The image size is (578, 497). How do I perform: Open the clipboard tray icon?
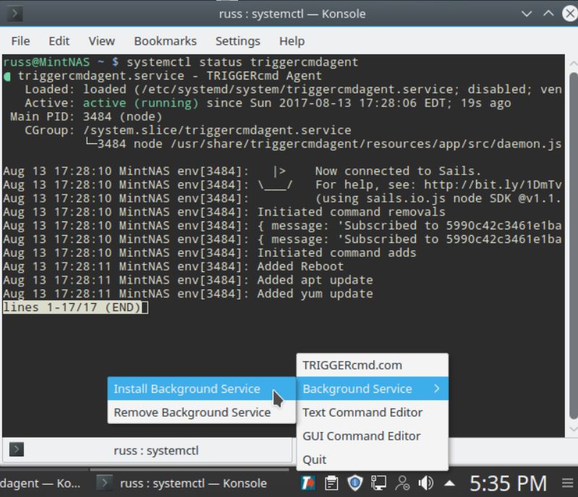click(x=331, y=483)
